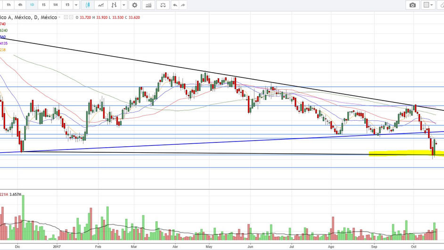Image resolution: width=444 pixels, height=250 pixels.
Task: Select the 1D daily timeframe
Action: point(32,5)
